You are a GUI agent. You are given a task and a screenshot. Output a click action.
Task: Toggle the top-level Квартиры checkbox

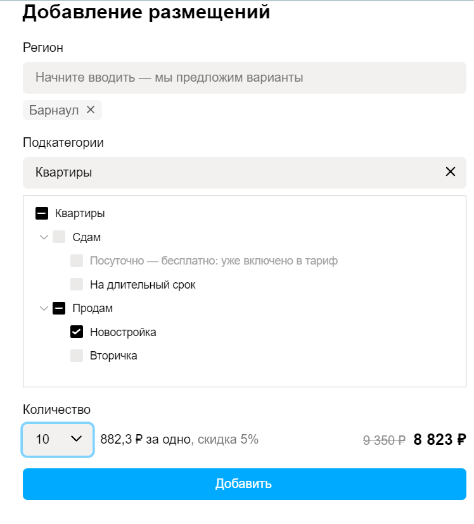42,213
